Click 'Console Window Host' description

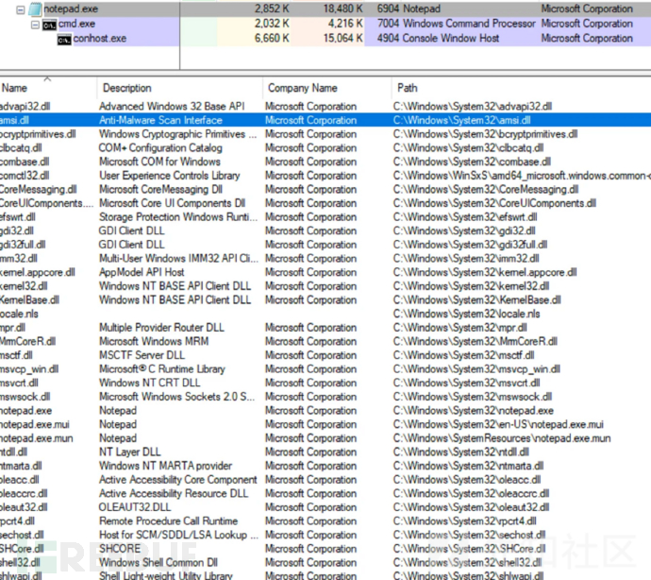coord(451,38)
